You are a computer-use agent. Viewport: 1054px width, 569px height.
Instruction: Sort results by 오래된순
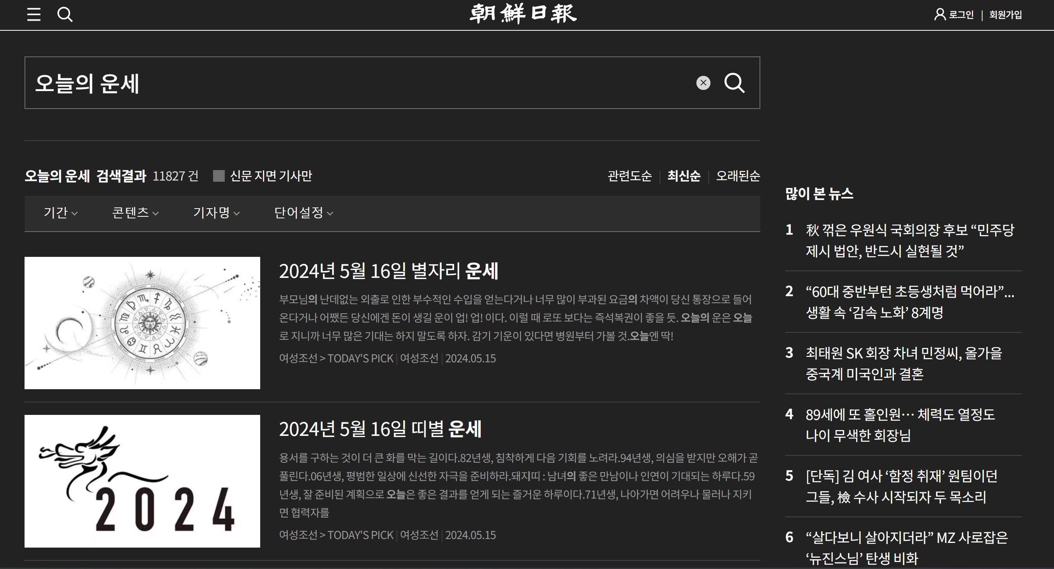738,176
